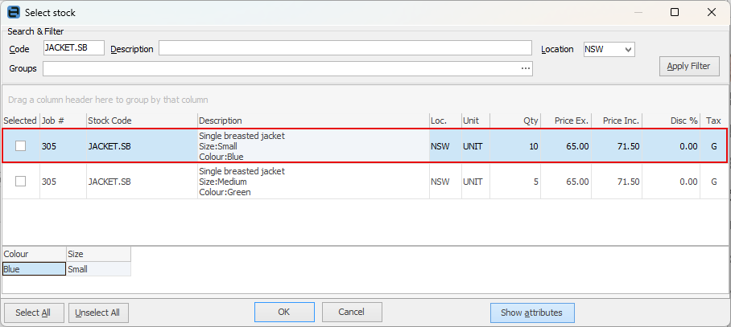The image size is (731, 327).
Task: Toggle the Show attributes button
Action: (x=531, y=312)
